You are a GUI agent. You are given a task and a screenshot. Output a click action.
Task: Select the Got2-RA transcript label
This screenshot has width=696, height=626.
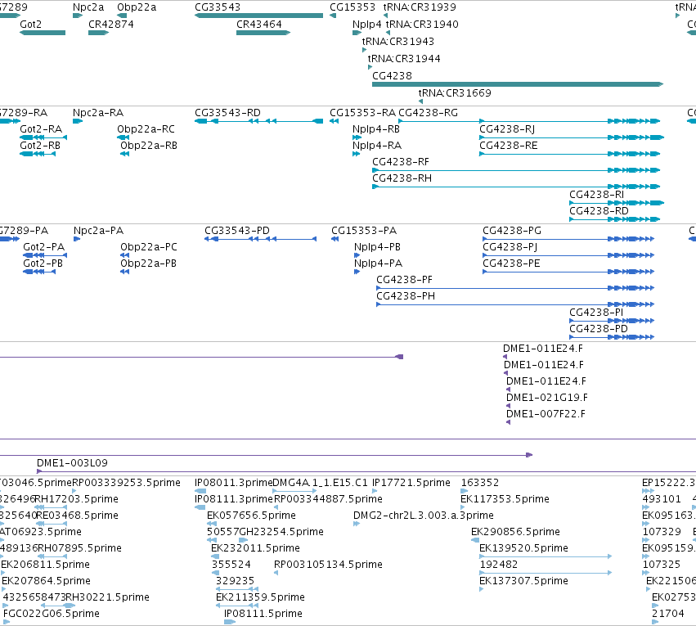(x=41, y=129)
